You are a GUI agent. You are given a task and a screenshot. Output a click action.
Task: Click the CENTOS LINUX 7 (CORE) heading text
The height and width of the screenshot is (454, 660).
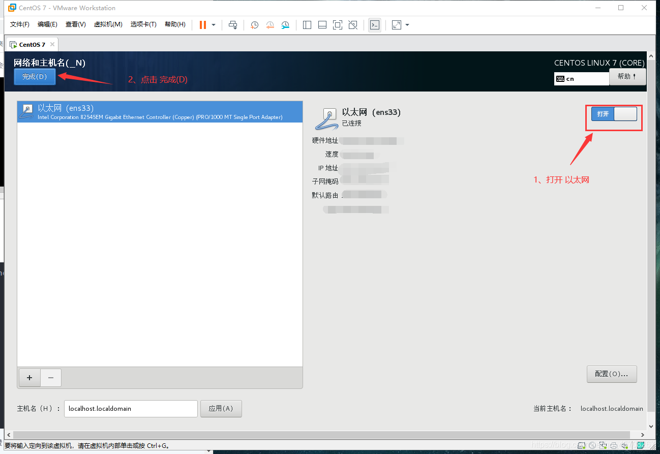click(x=599, y=63)
